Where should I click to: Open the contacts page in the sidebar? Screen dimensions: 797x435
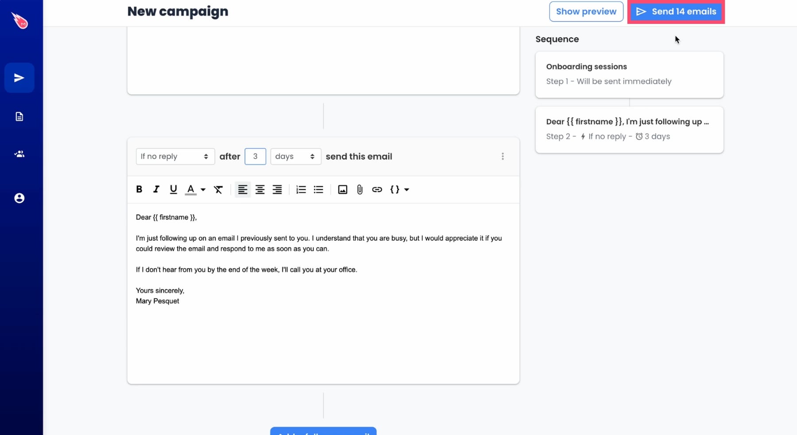point(19,154)
